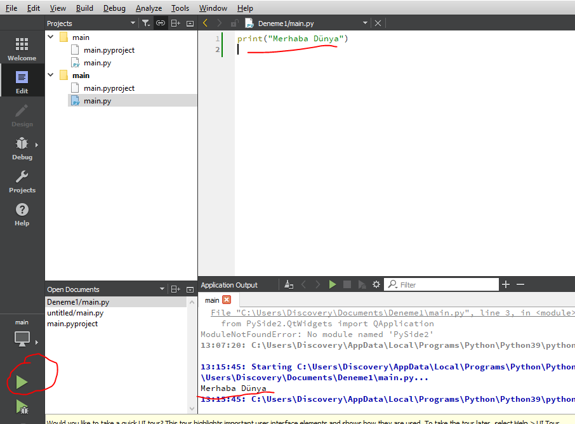Viewport: 575px width, 424px height.
Task: Expand the Open Documents view dropdown
Action: [x=162, y=289]
